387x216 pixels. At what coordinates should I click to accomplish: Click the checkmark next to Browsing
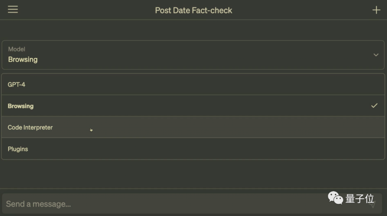click(374, 105)
